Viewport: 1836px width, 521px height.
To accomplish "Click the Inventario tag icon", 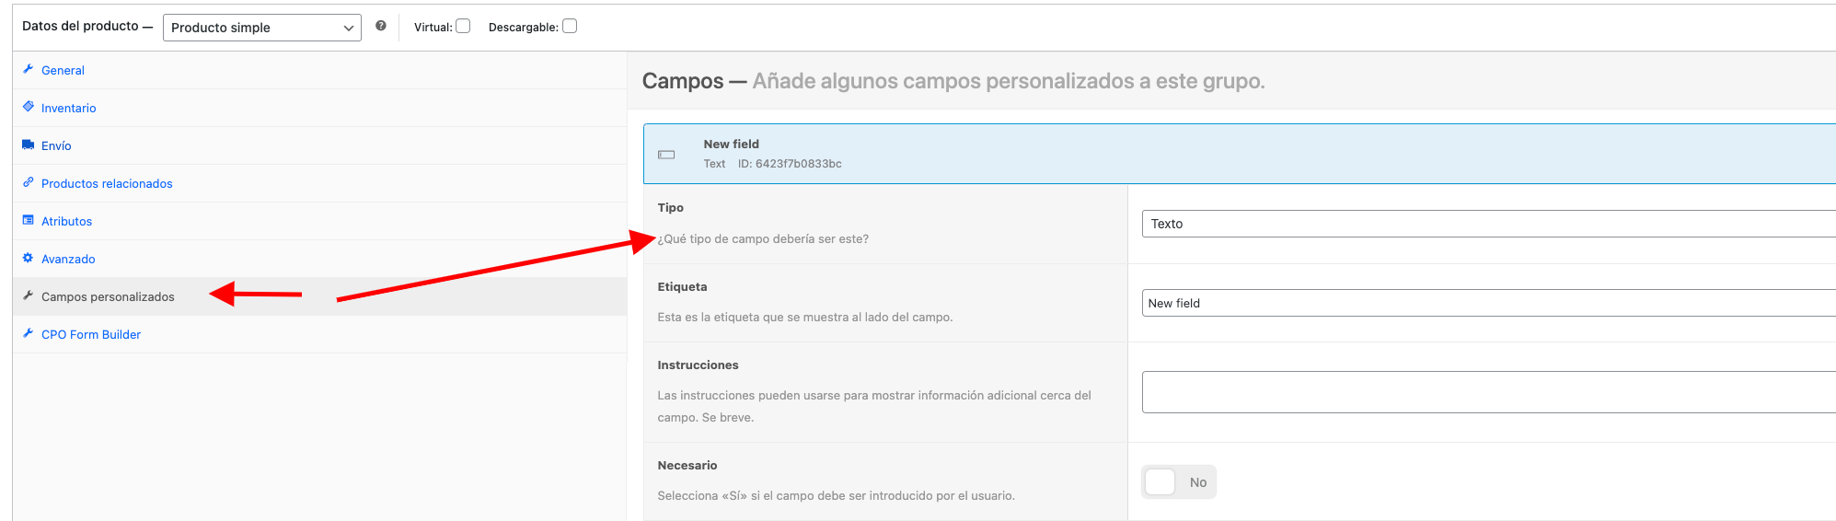I will tap(28, 107).
